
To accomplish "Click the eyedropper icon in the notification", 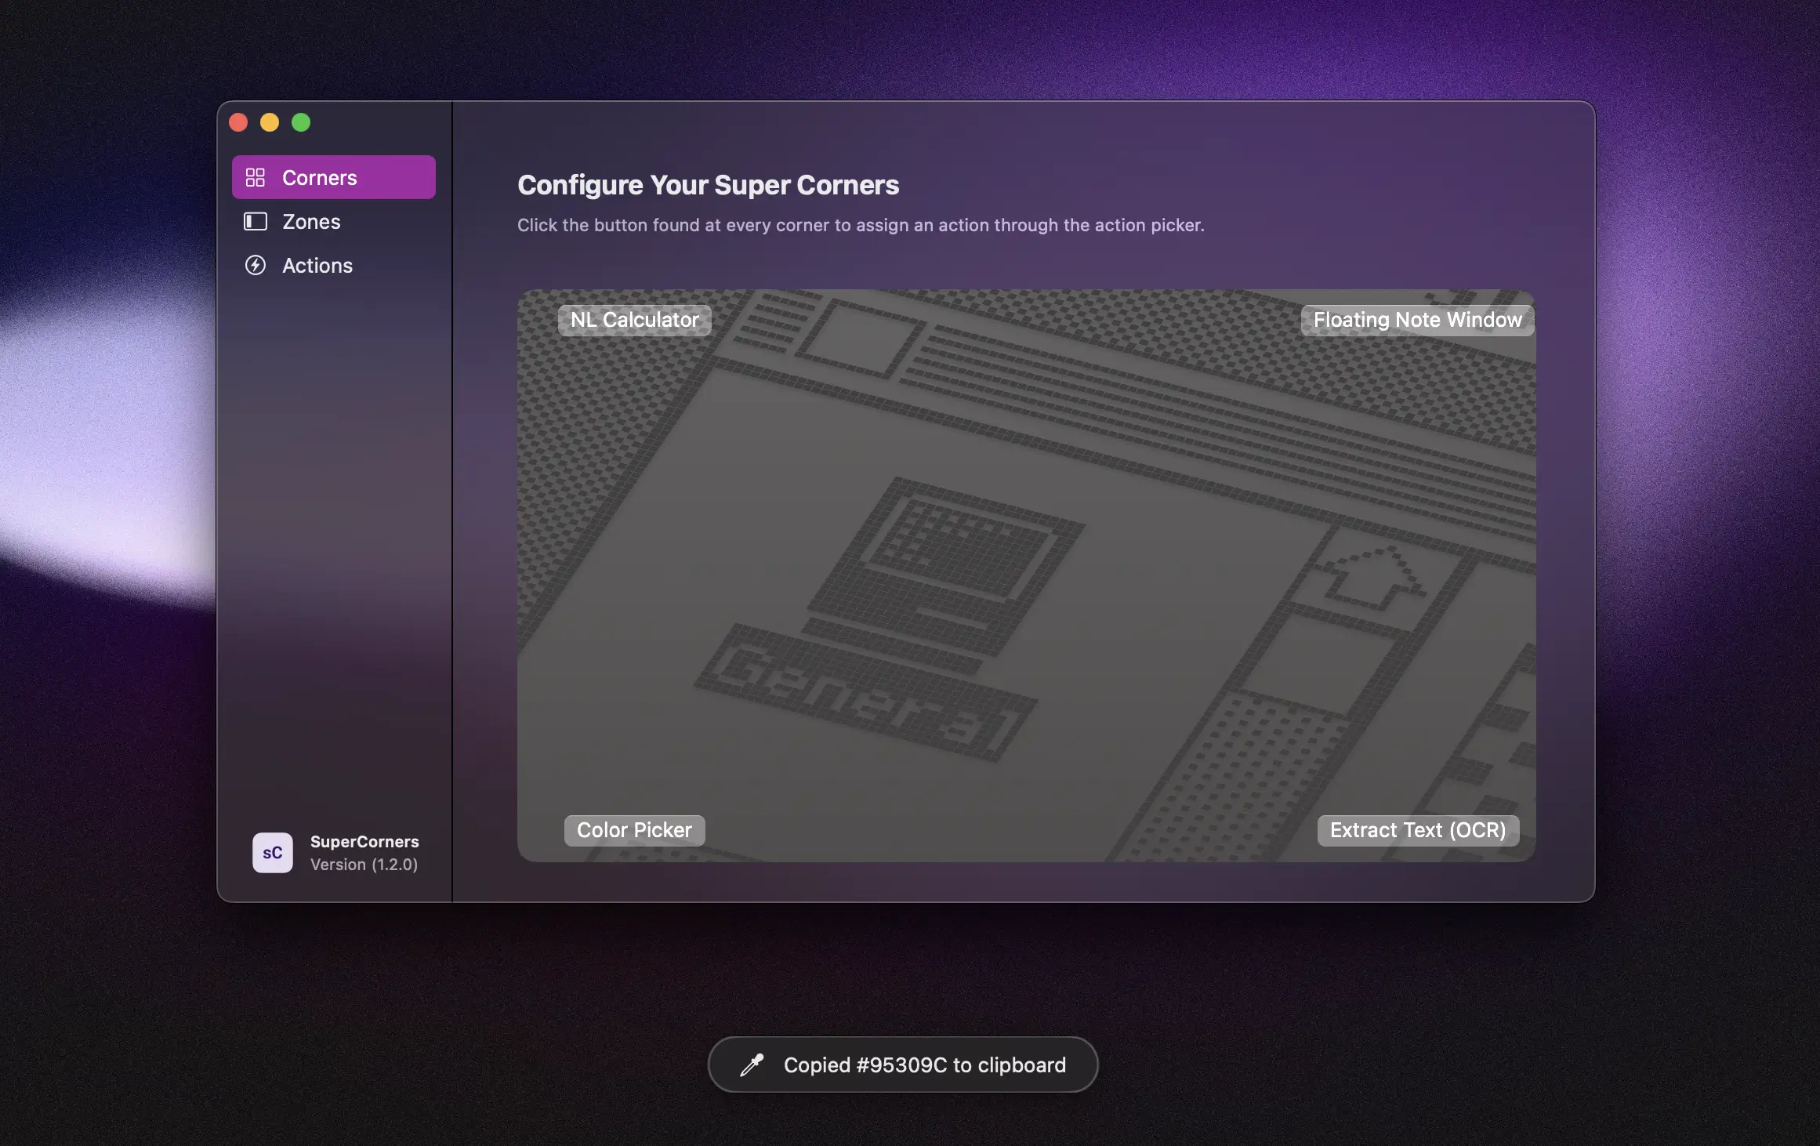I will coord(752,1064).
